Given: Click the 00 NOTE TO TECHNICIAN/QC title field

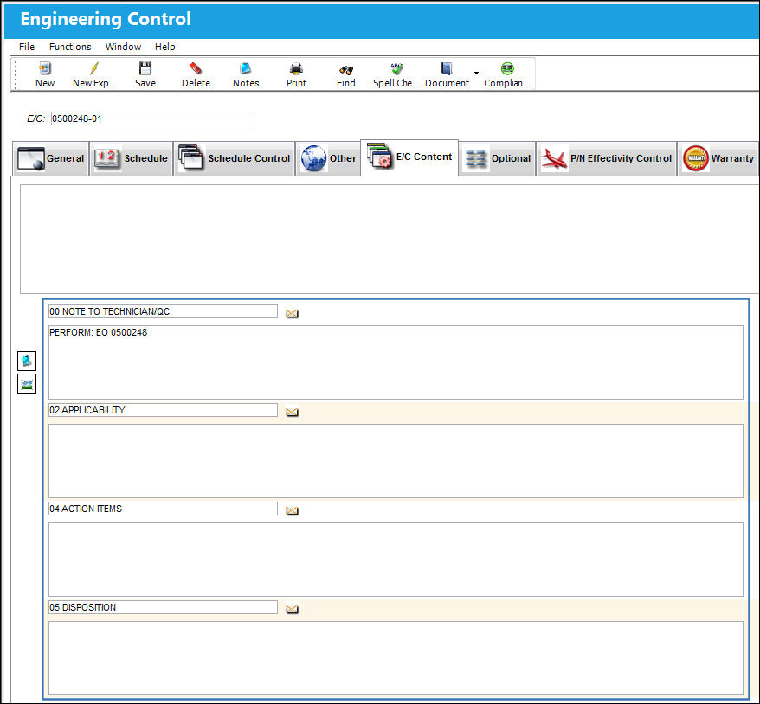Looking at the screenshot, I should point(163,311).
